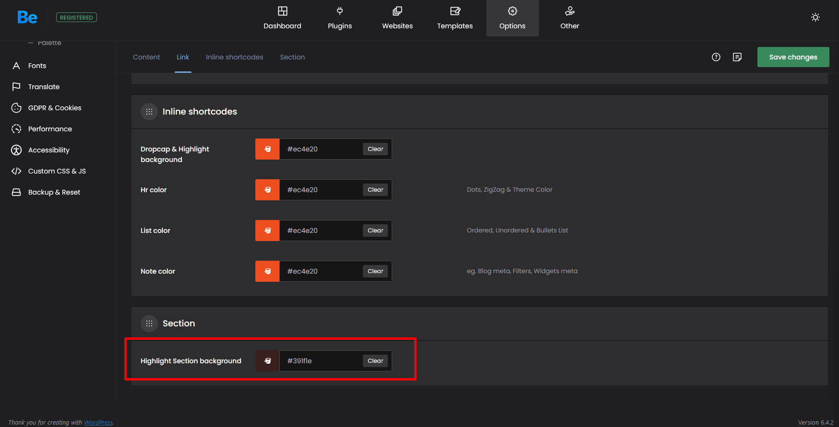Open Backup & Reset settings
The image size is (839, 427).
(x=54, y=192)
